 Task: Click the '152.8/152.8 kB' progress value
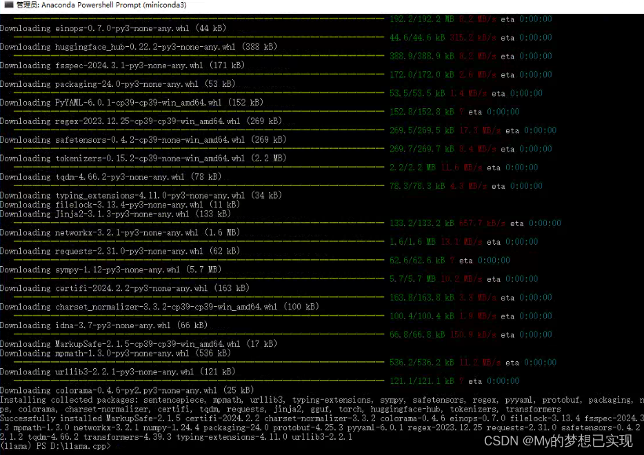coord(422,112)
